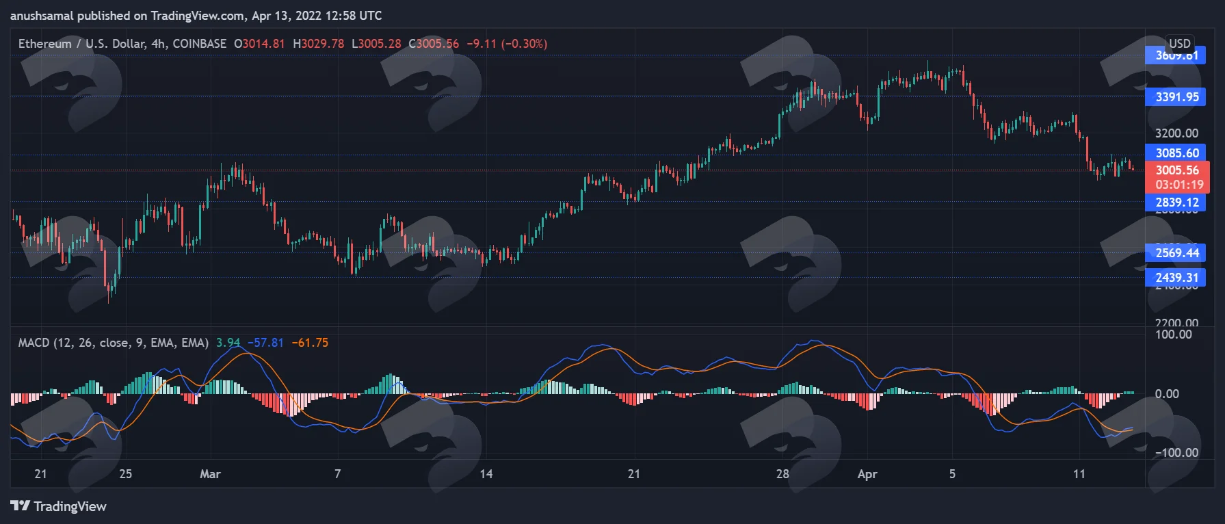This screenshot has height=524, width=1225.
Task: Click the TradingView wordmark text
Action: [x=70, y=506]
